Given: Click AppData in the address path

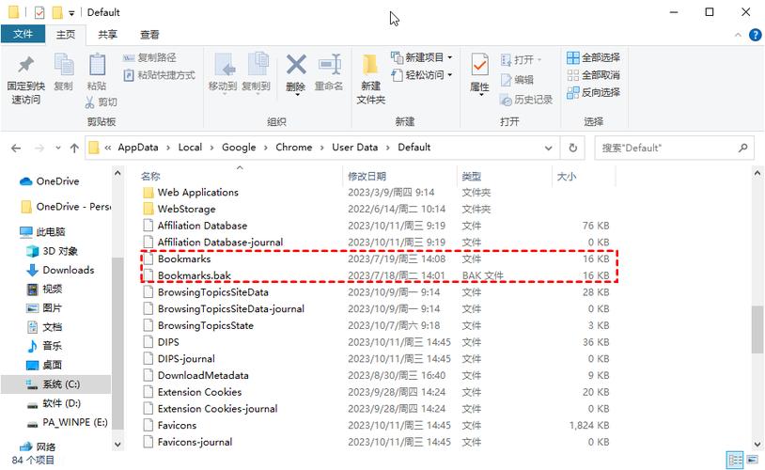Looking at the screenshot, I should tap(138, 148).
